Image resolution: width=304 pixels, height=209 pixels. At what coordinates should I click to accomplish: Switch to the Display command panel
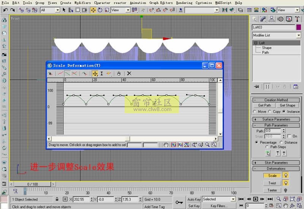point(289,19)
